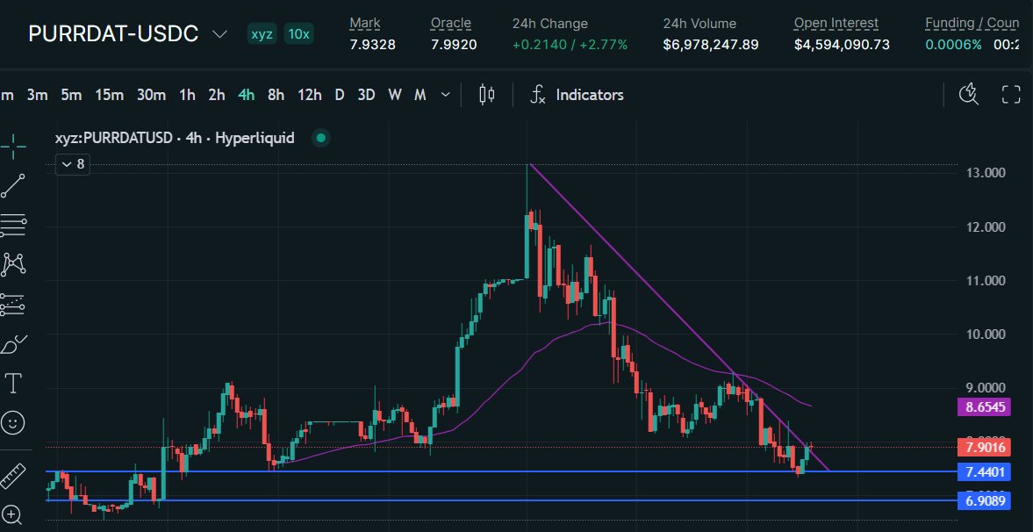Switch chart to monthly M timeframe
The width and height of the screenshot is (1033, 532).
pos(420,95)
